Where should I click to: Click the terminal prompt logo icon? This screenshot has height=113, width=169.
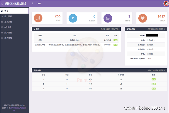click(x=2, y=3)
